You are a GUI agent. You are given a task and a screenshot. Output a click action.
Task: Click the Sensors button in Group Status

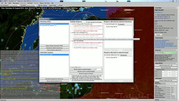coord(158,35)
